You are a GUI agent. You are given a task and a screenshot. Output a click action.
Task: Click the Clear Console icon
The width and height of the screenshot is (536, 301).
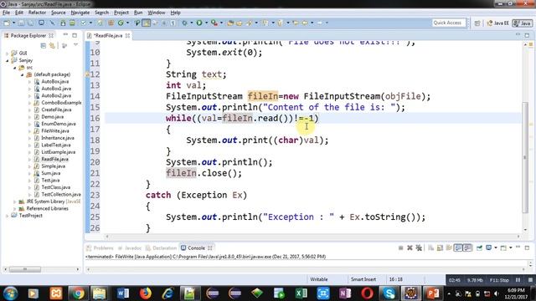coord(431,247)
